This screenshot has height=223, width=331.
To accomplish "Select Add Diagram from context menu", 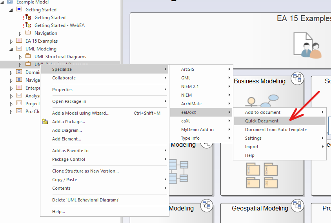I will pyautogui.click(x=105, y=131).
